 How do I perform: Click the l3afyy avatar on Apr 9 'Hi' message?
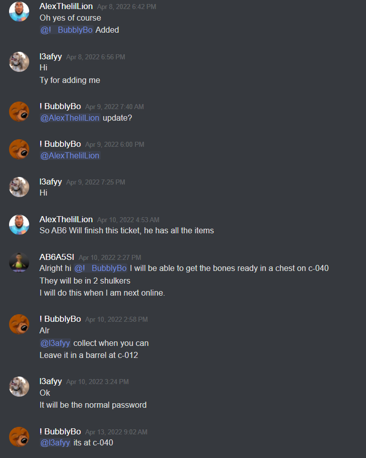tap(19, 187)
